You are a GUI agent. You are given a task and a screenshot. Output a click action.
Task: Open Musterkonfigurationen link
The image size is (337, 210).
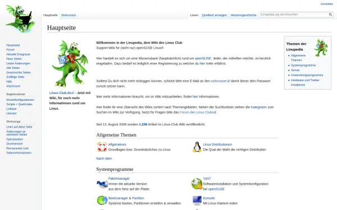[20, 100]
